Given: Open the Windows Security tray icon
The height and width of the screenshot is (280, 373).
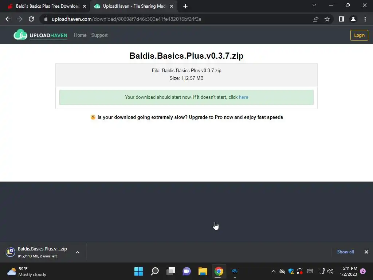Looking at the screenshot, I should (291, 271).
